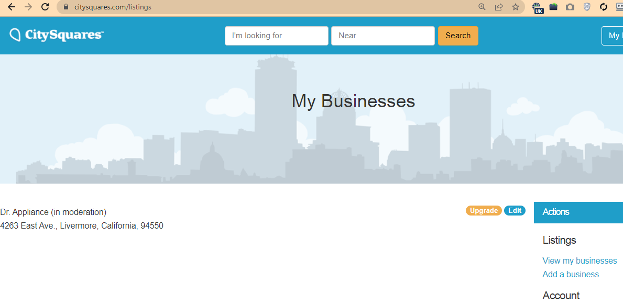
Task: Go back with the browser back arrow
Action: coord(12,7)
